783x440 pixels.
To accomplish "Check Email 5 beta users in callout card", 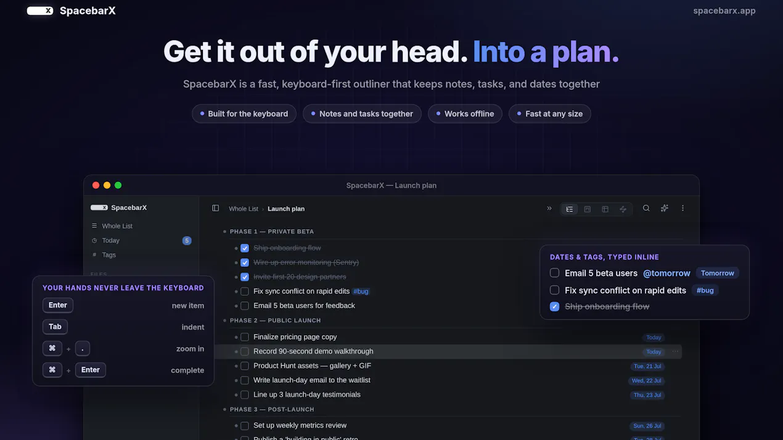I will click(554, 273).
